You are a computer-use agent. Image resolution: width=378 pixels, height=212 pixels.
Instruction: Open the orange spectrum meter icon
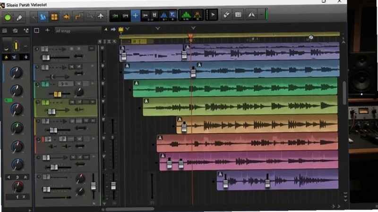click(x=198, y=16)
